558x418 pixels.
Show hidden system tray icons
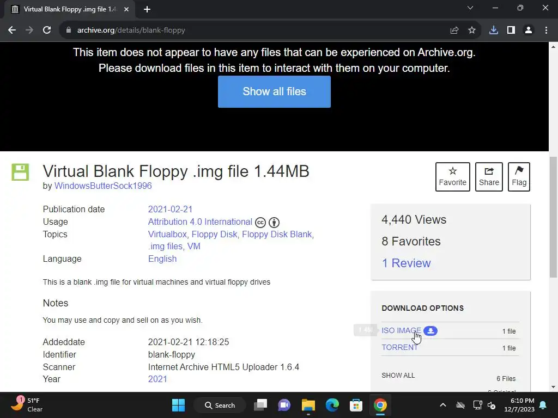tap(442, 405)
